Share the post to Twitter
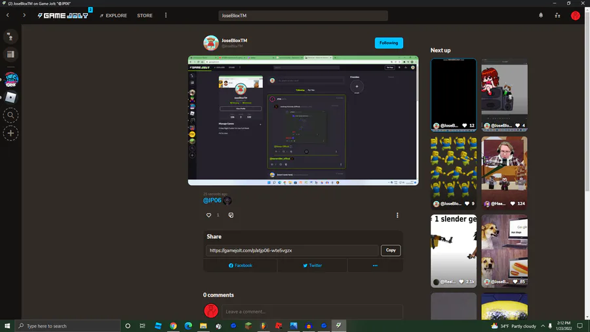Viewport: 590px width, 332px height. coord(312,265)
